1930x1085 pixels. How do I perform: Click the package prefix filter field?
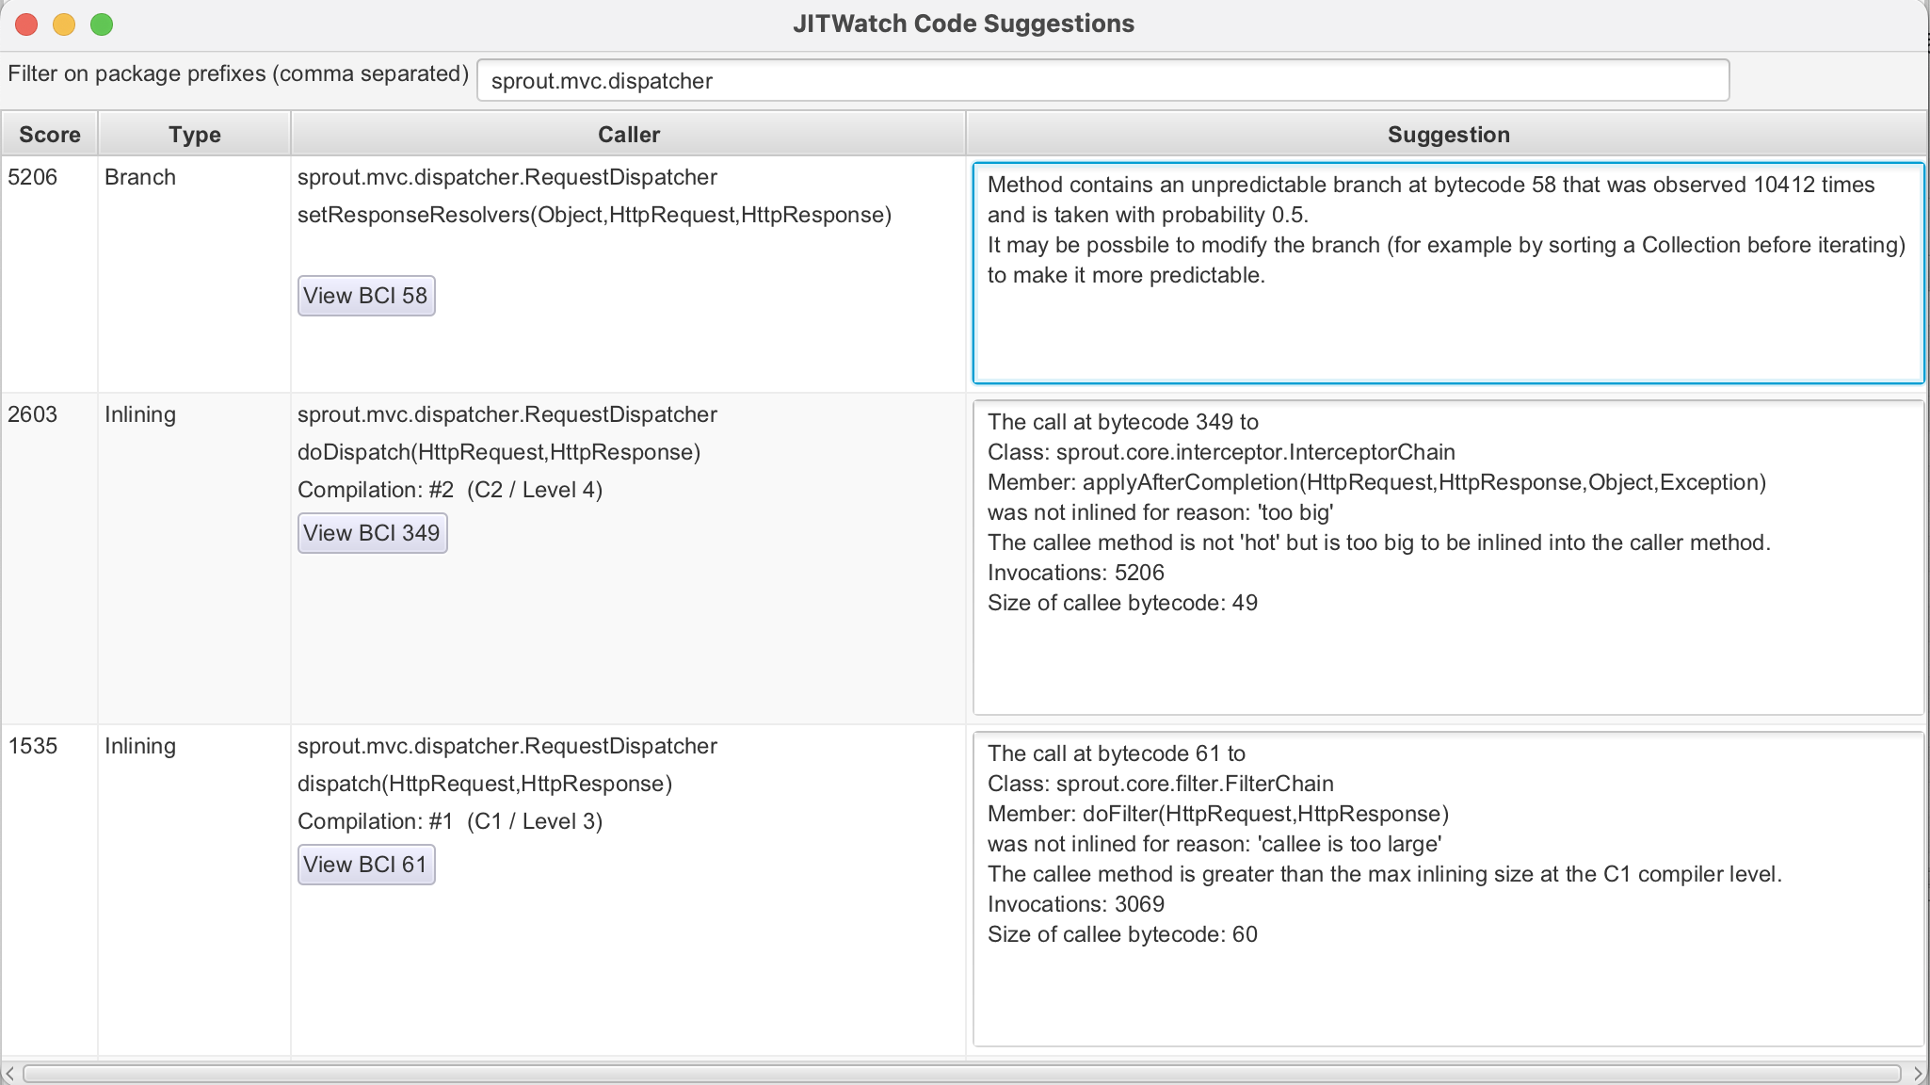(x=1102, y=80)
